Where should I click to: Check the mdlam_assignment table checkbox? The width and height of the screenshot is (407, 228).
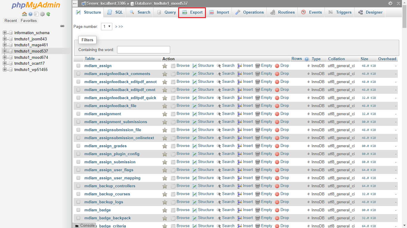[78, 114]
